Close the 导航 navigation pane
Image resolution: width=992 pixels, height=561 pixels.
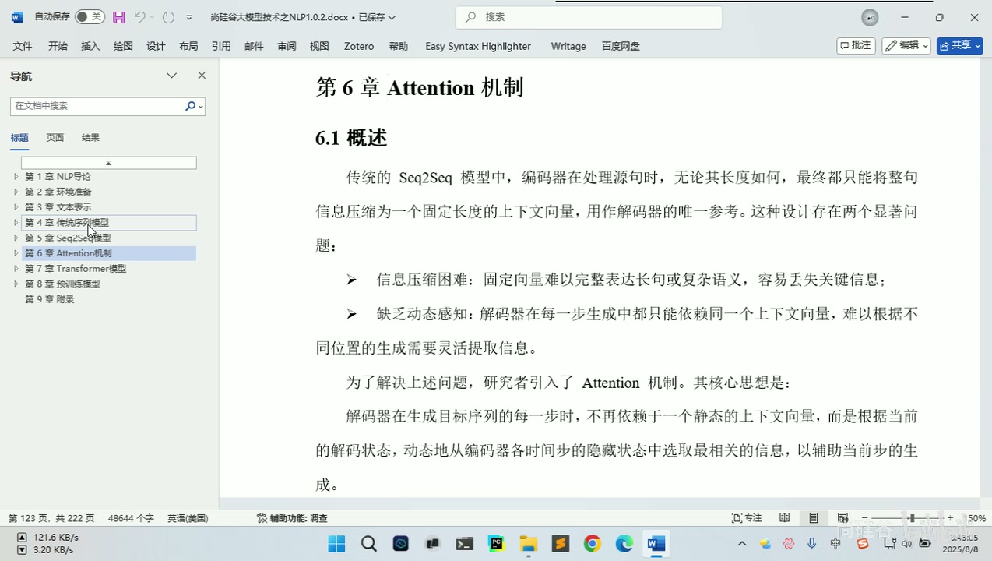202,76
